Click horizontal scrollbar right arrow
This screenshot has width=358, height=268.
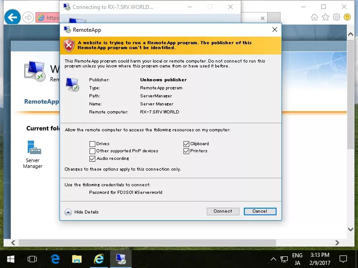[337, 243]
